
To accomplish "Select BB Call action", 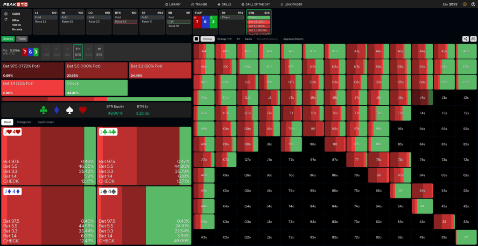I will point(179,21).
